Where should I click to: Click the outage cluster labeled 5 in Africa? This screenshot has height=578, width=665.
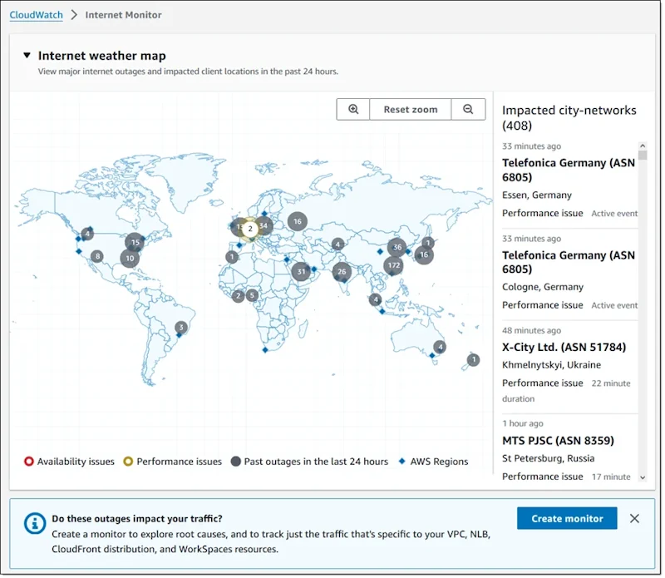(252, 294)
